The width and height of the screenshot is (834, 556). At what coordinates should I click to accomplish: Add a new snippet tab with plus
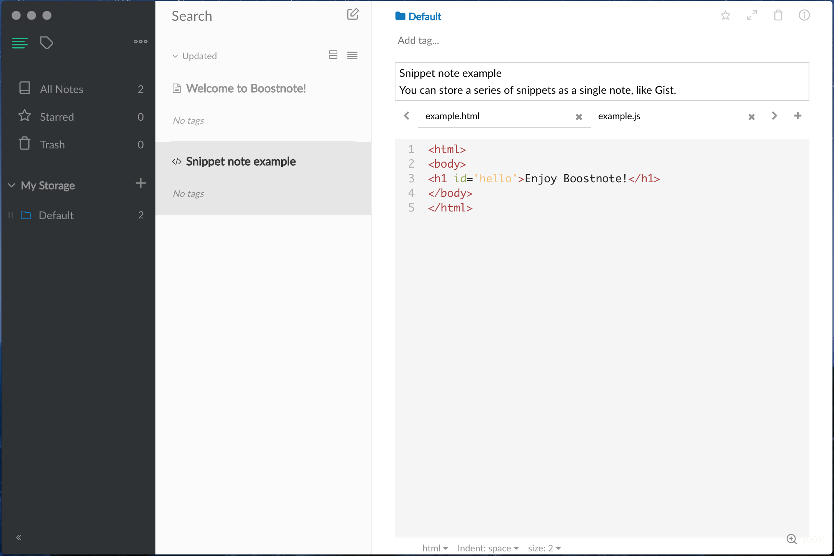798,116
